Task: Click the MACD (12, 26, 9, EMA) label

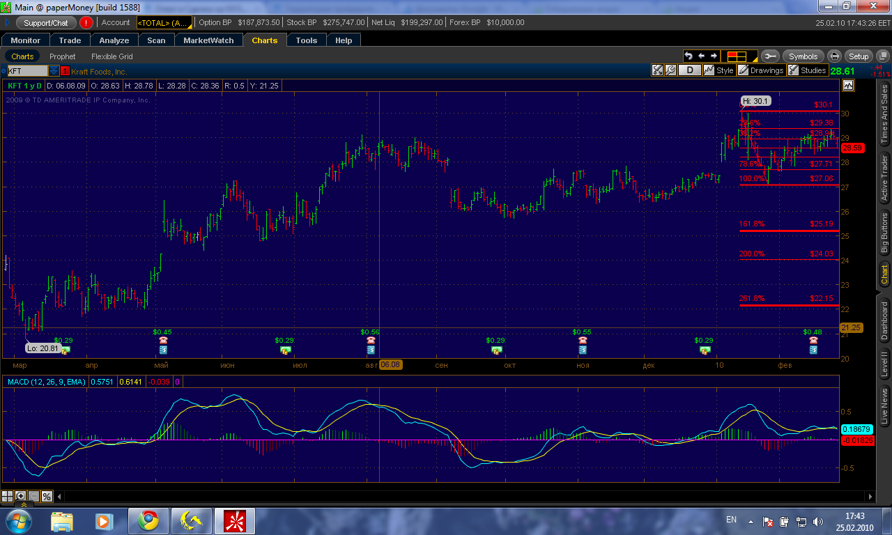Action: point(47,382)
